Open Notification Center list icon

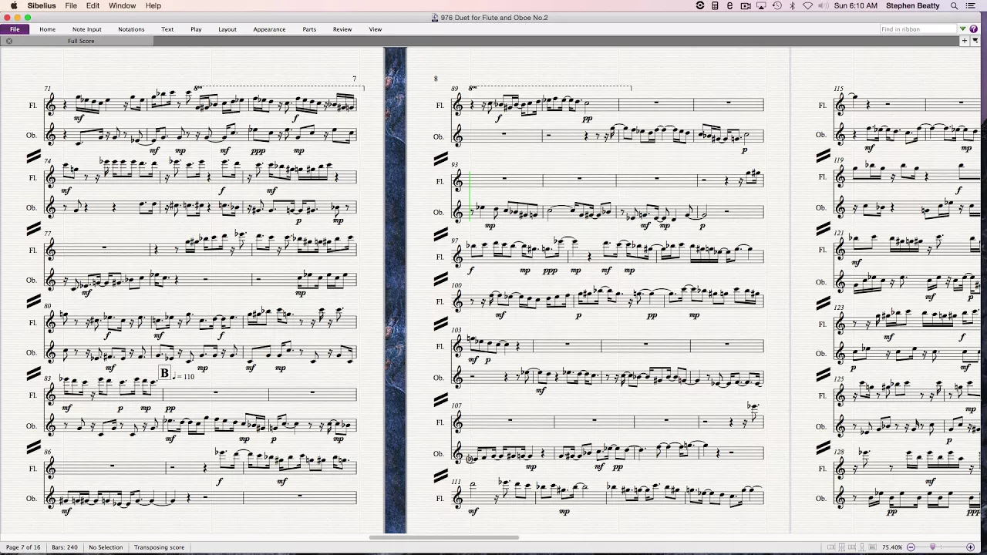click(971, 5)
